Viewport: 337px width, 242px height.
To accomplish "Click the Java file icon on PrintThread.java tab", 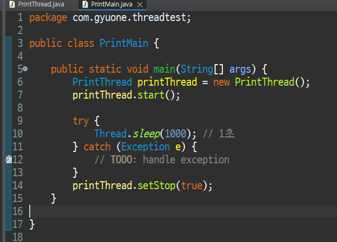I will (12, 4).
